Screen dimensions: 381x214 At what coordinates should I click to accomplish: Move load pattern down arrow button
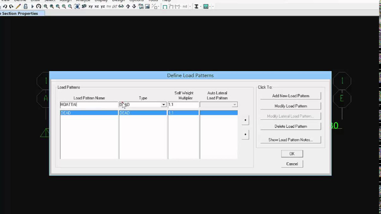pyautogui.click(x=245, y=134)
